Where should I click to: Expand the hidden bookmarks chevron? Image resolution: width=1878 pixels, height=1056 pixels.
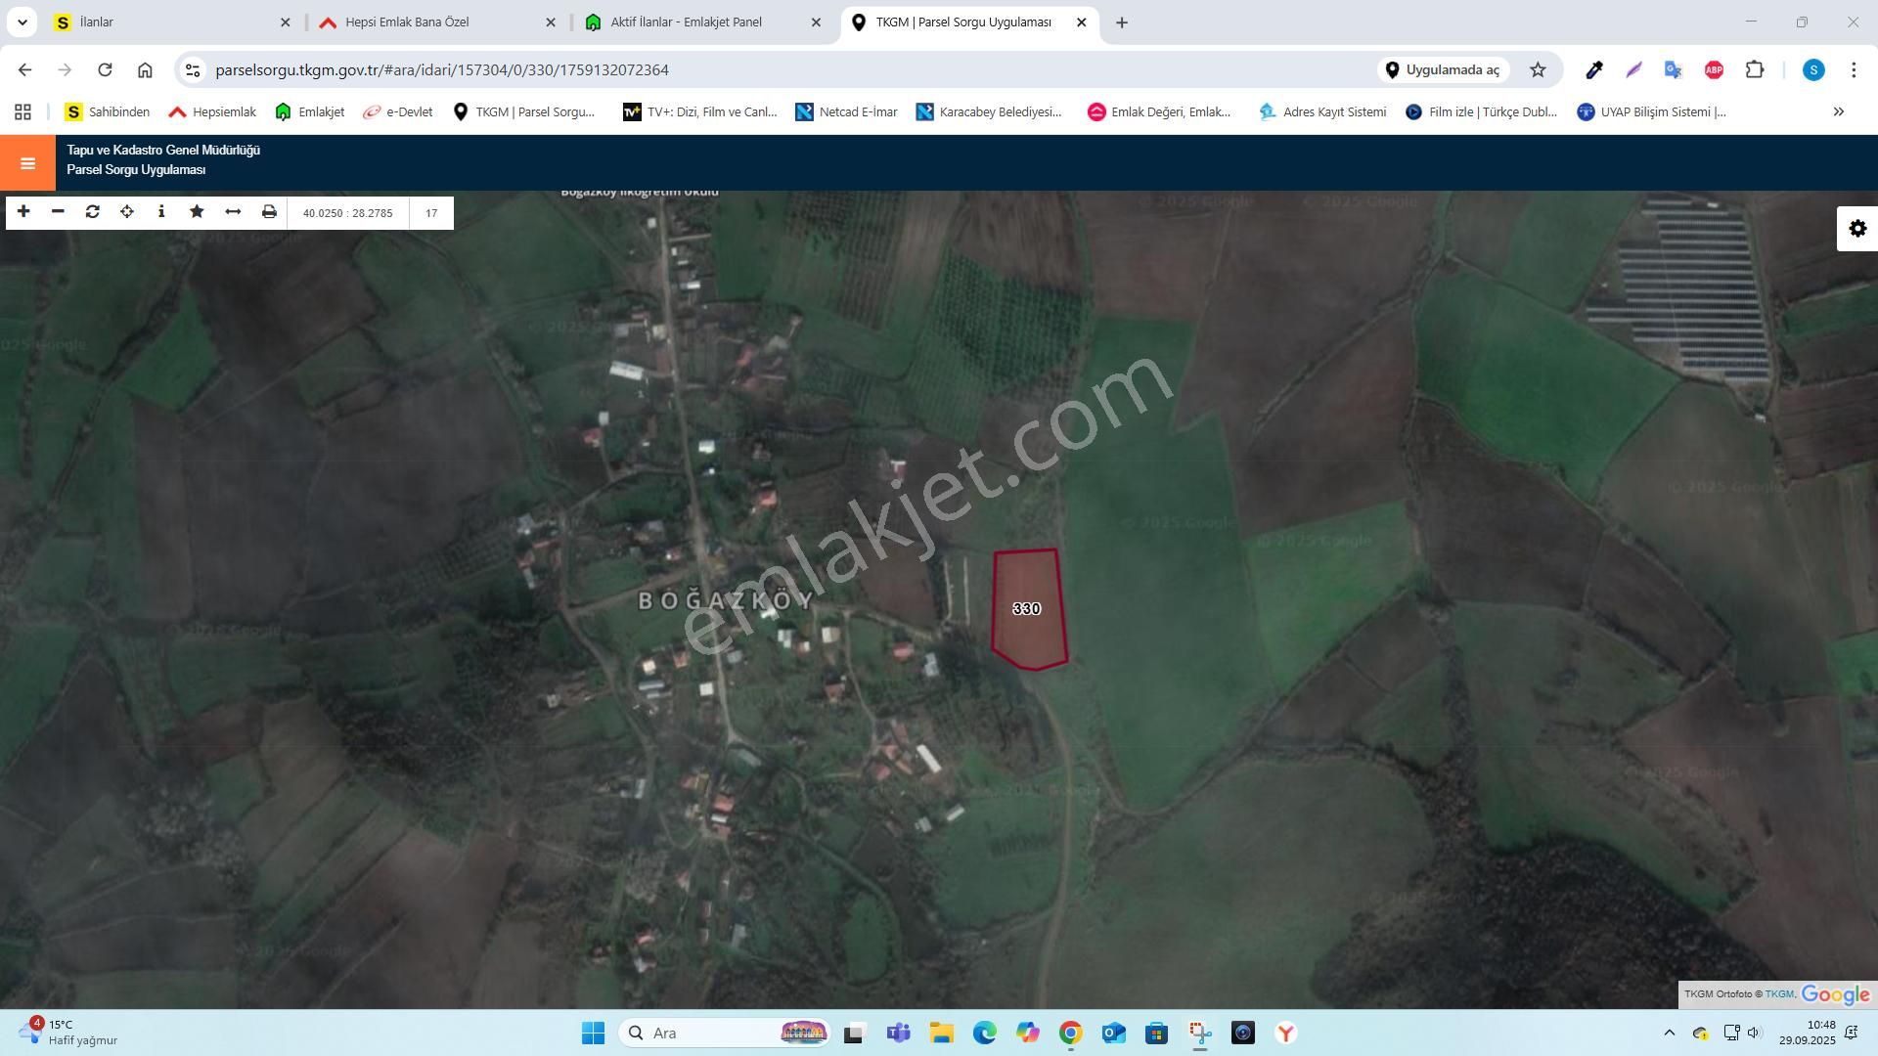[1838, 112]
